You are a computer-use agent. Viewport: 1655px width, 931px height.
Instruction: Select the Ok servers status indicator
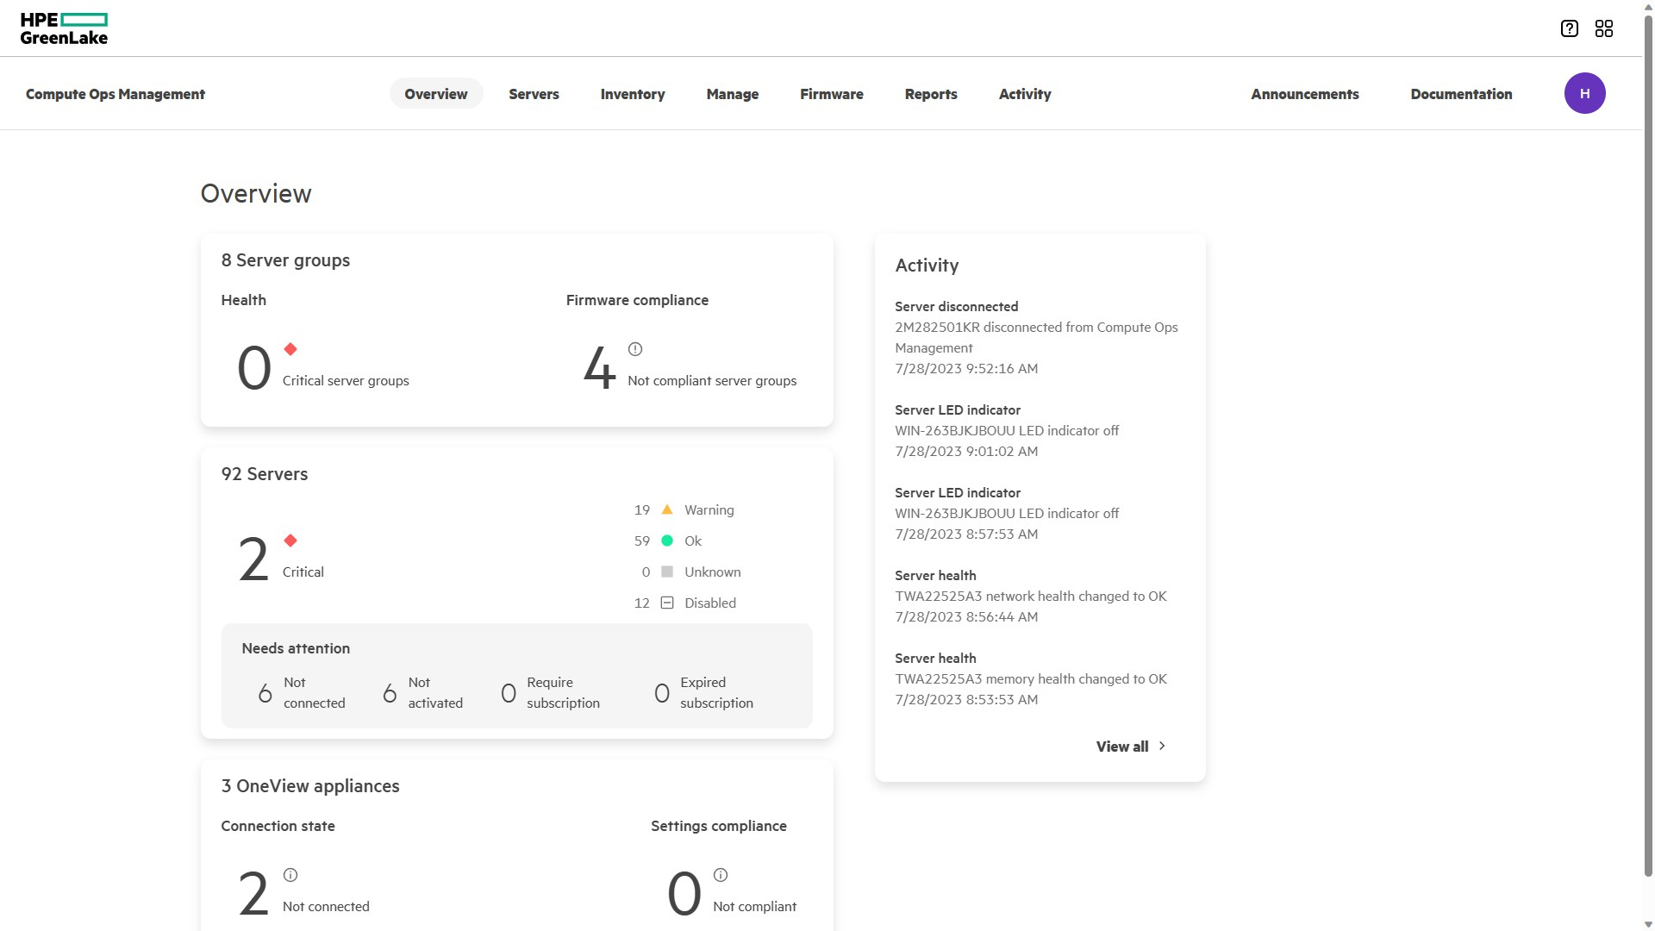tap(666, 540)
